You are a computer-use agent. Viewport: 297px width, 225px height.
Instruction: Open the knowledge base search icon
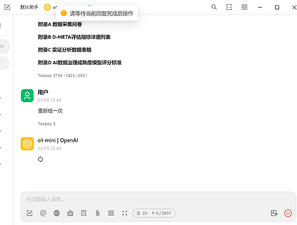pyautogui.click(x=84, y=213)
